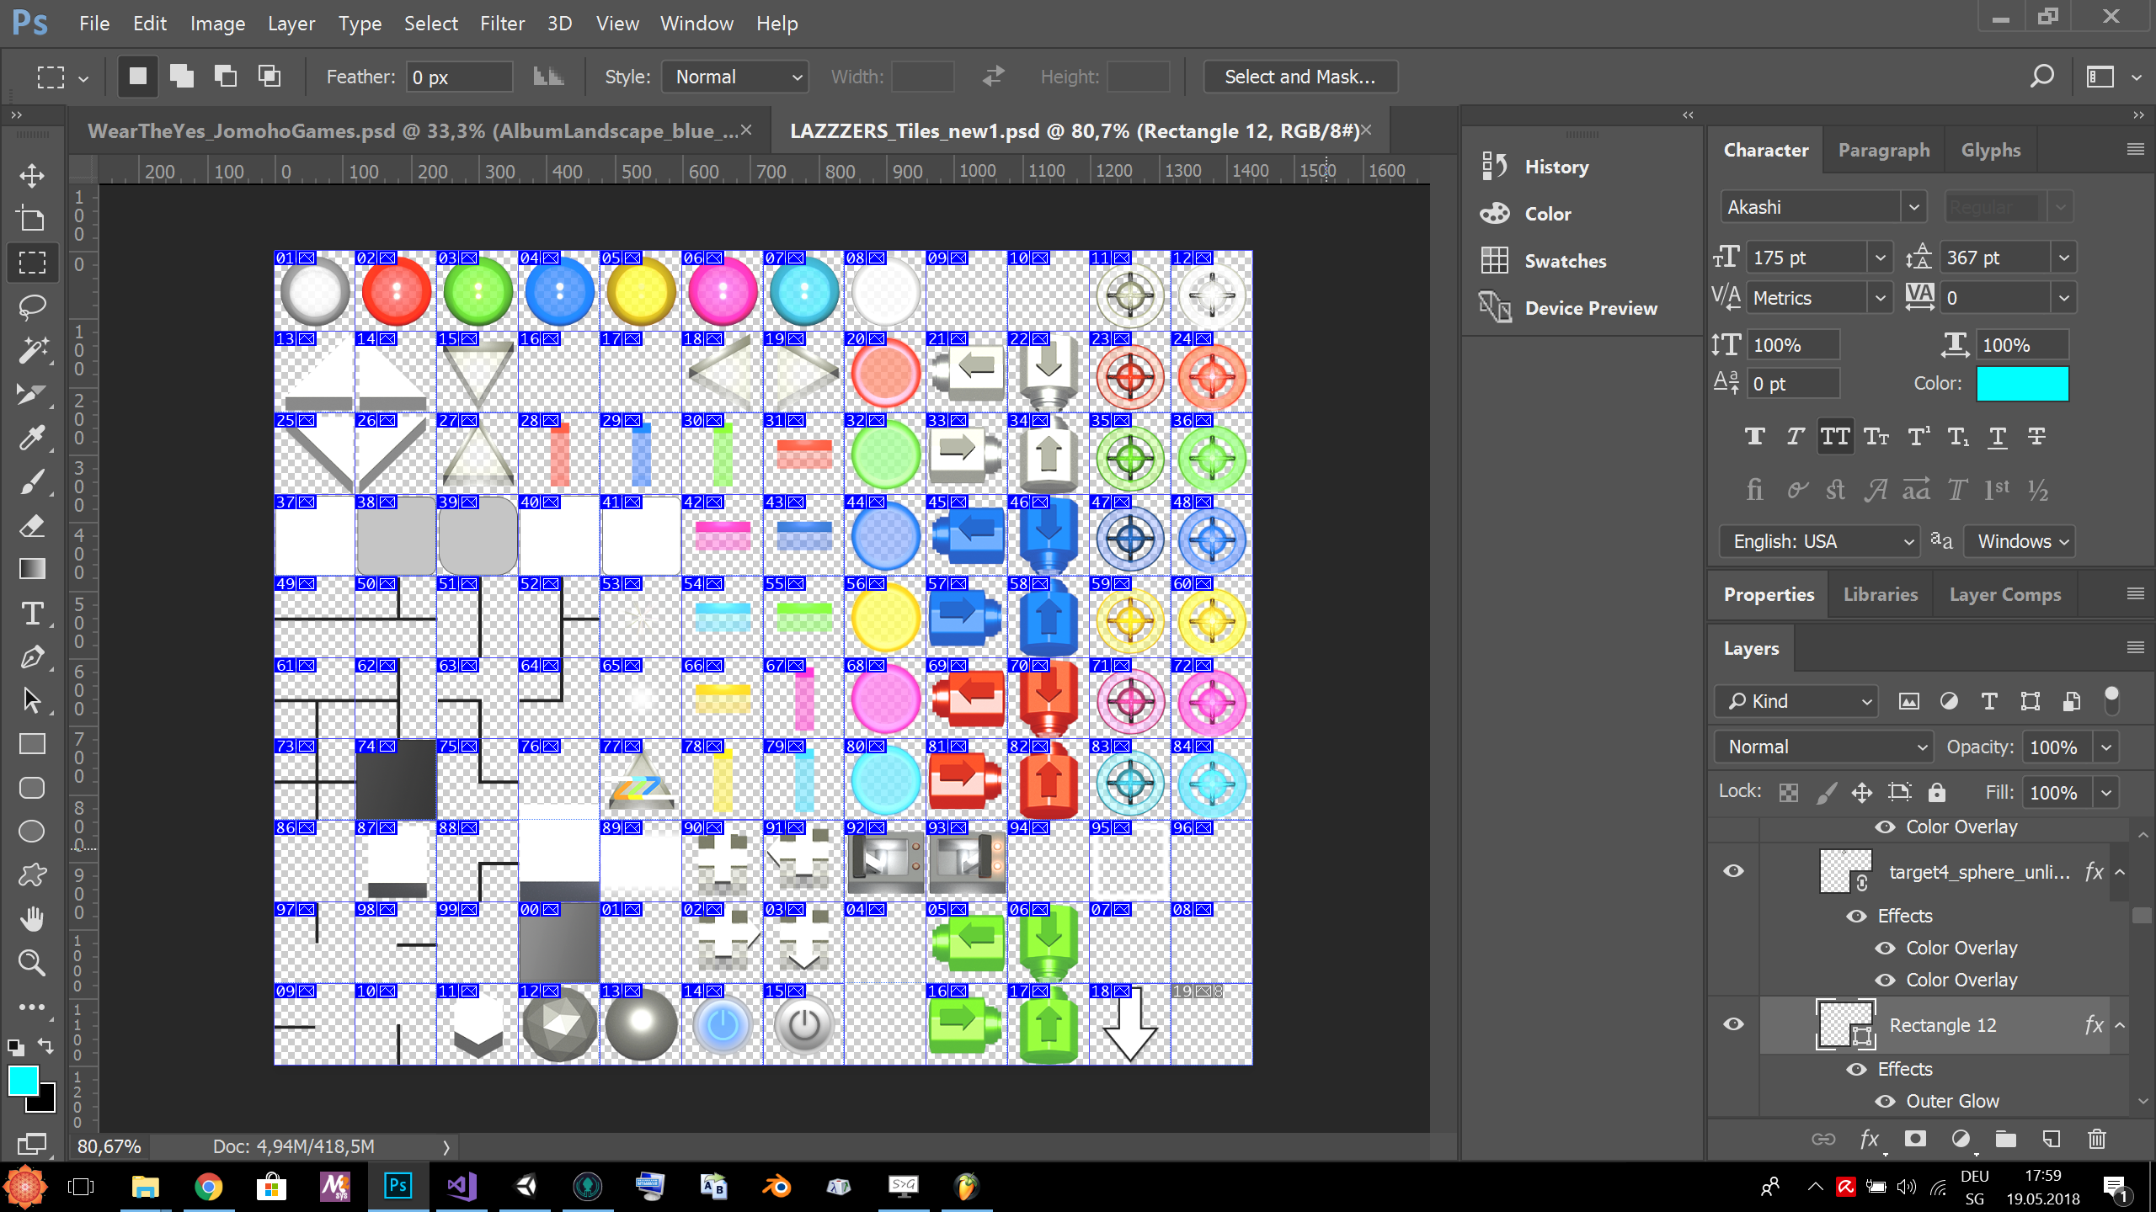Select the Hand tool

pyautogui.click(x=32, y=919)
